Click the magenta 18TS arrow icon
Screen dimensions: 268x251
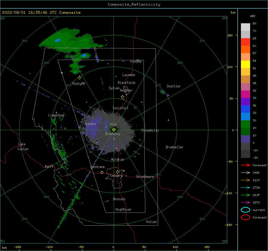245,202
